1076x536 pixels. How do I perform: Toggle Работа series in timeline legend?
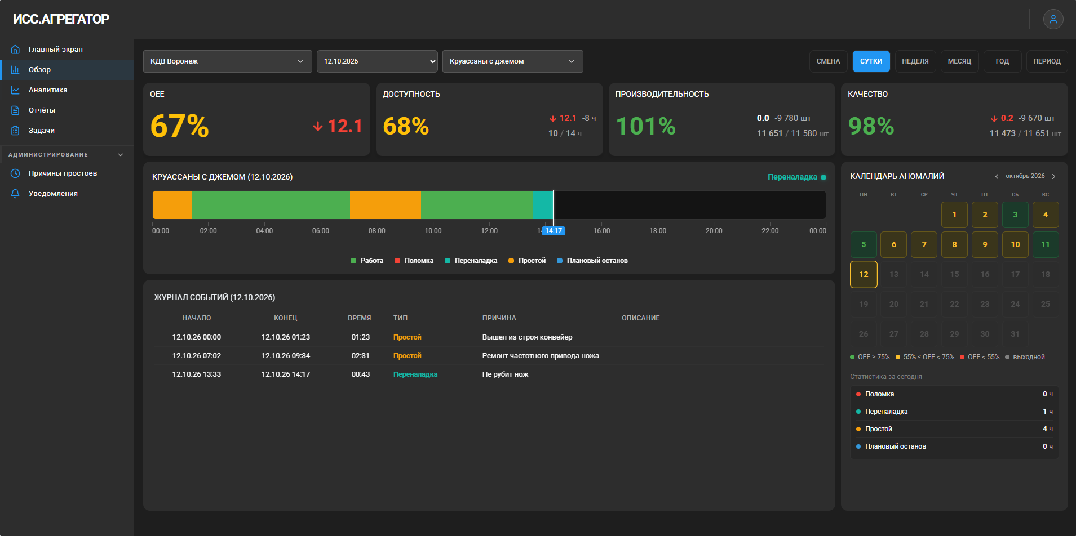(367, 261)
